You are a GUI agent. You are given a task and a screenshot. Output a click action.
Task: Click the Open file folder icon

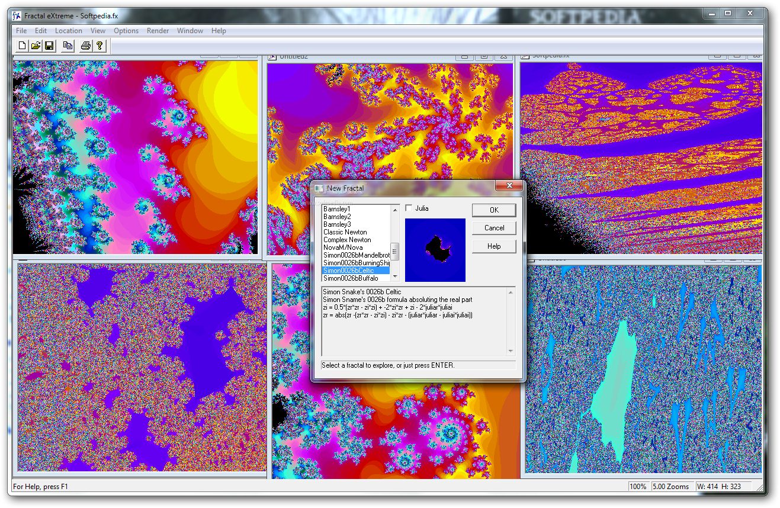point(36,46)
